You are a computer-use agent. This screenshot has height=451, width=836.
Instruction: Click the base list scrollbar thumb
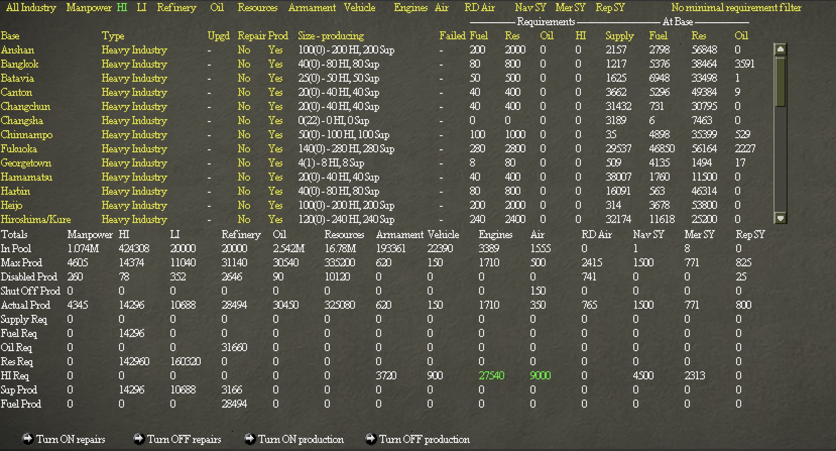tap(780, 81)
